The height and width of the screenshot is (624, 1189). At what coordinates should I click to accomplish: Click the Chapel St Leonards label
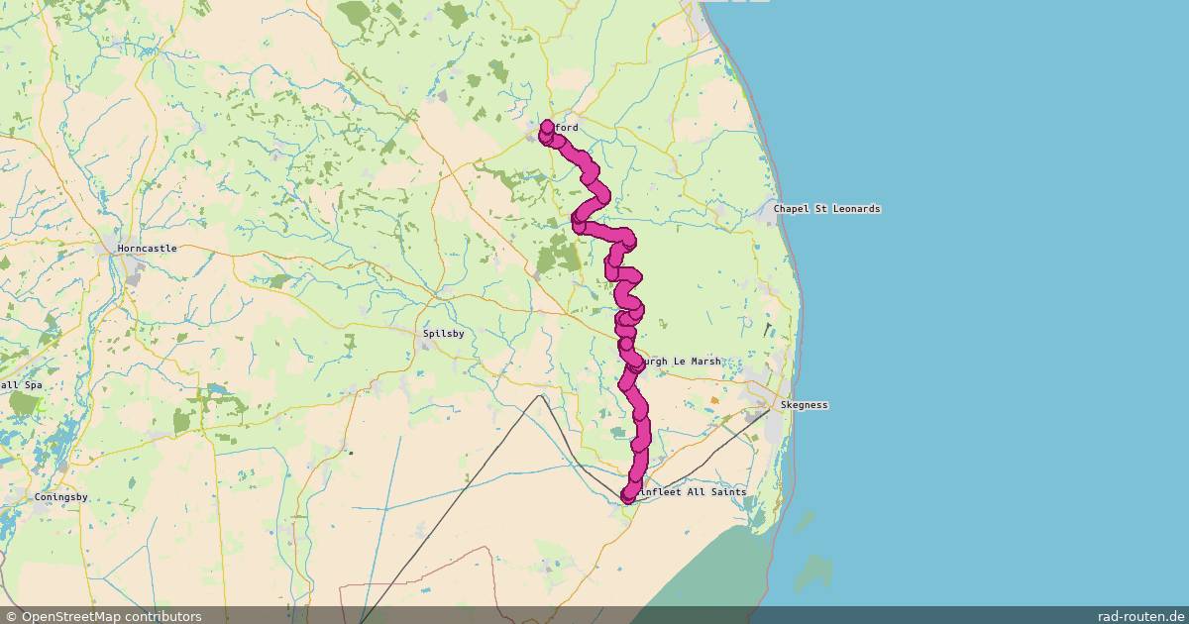tap(826, 209)
